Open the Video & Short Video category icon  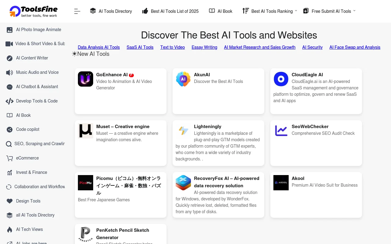coord(9,44)
